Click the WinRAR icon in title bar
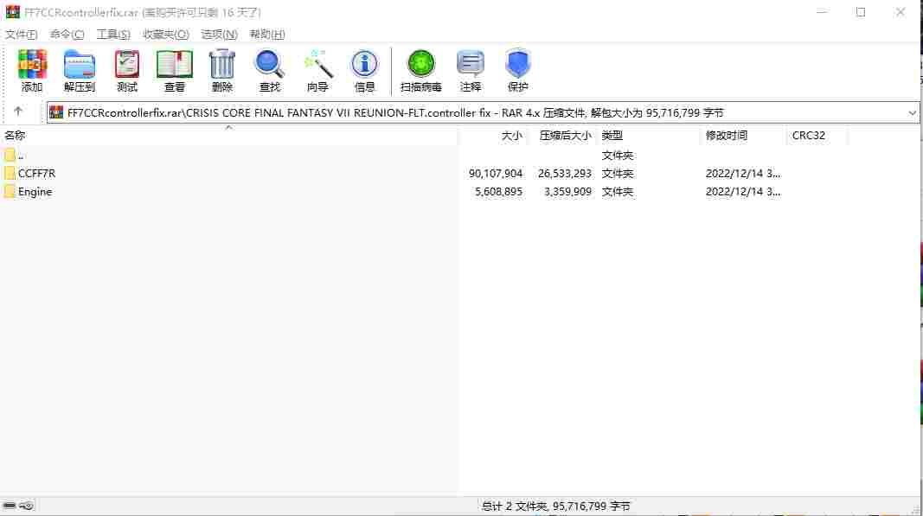The image size is (923, 516). pyautogui.click(x=12, y=12)
